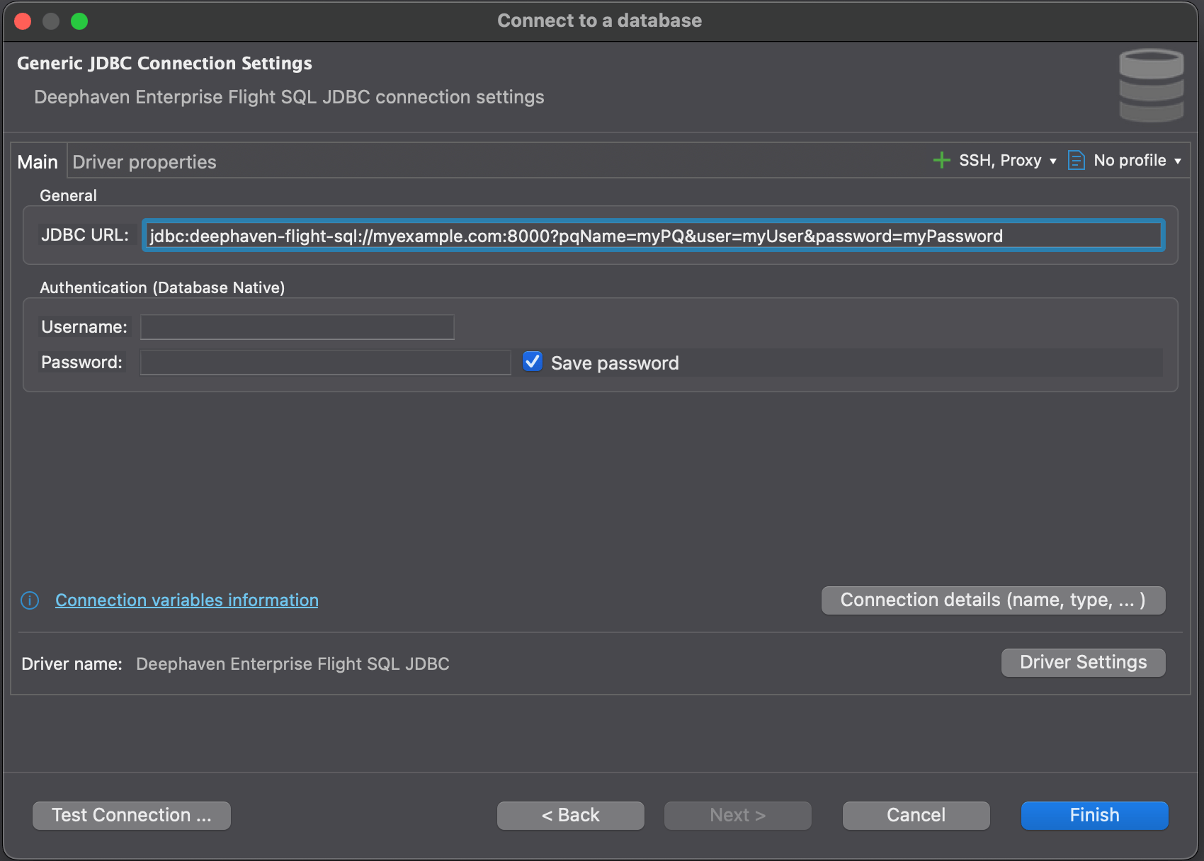Cancel the database connection dialog

916,816
